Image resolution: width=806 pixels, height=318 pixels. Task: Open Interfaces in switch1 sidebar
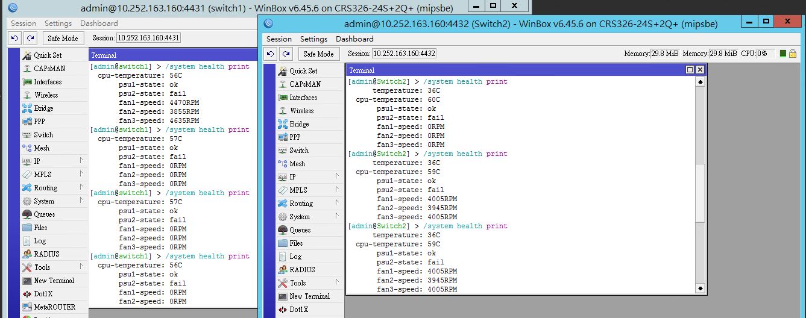click(x=54, y=82)
